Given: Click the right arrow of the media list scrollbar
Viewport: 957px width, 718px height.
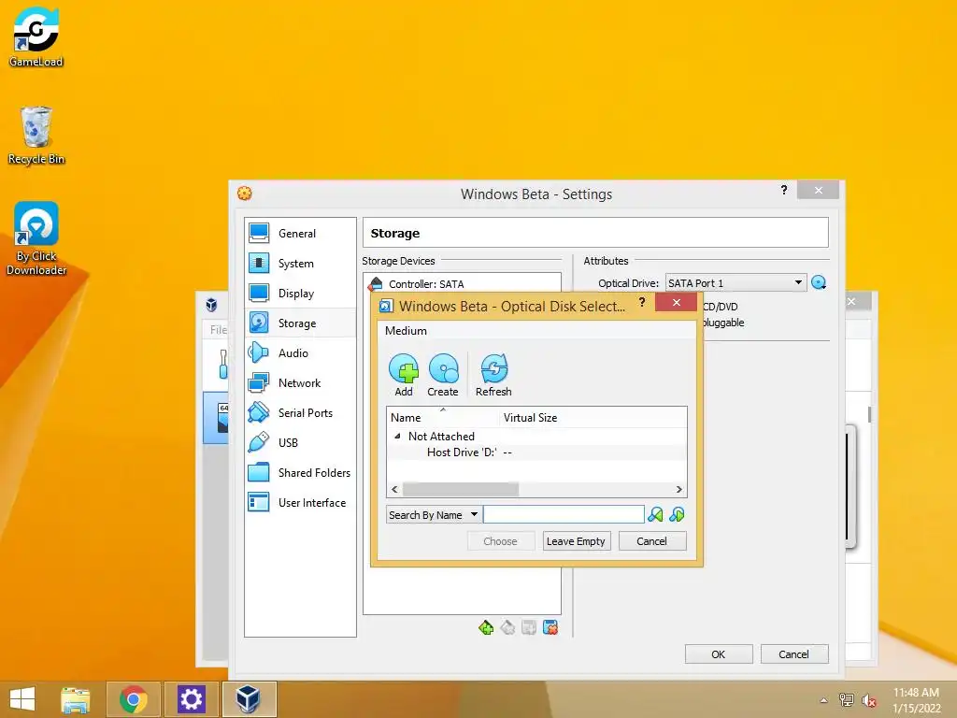Looking at the screenshot, I should click(x=678, y=489).
